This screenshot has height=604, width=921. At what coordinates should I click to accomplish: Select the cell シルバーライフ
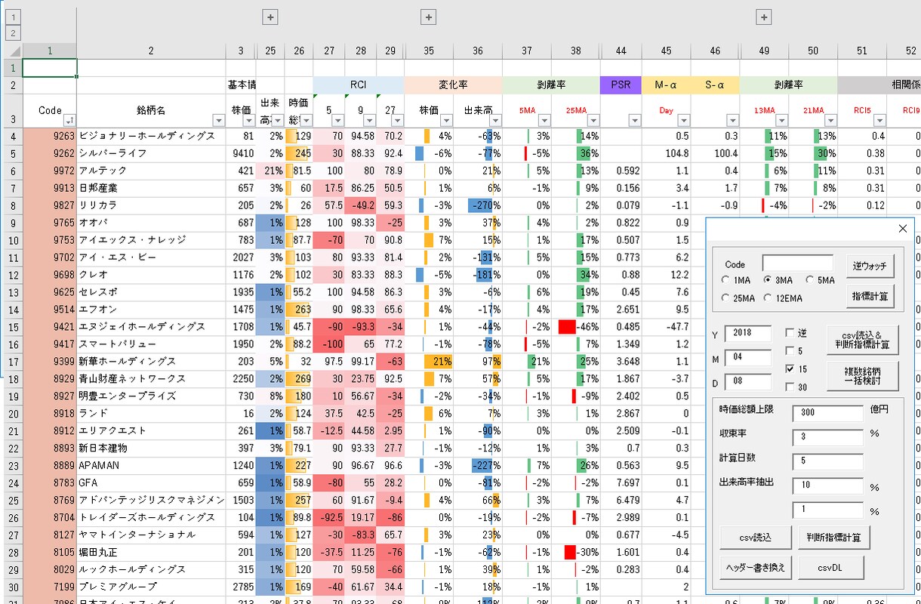(x=151, y=153)
